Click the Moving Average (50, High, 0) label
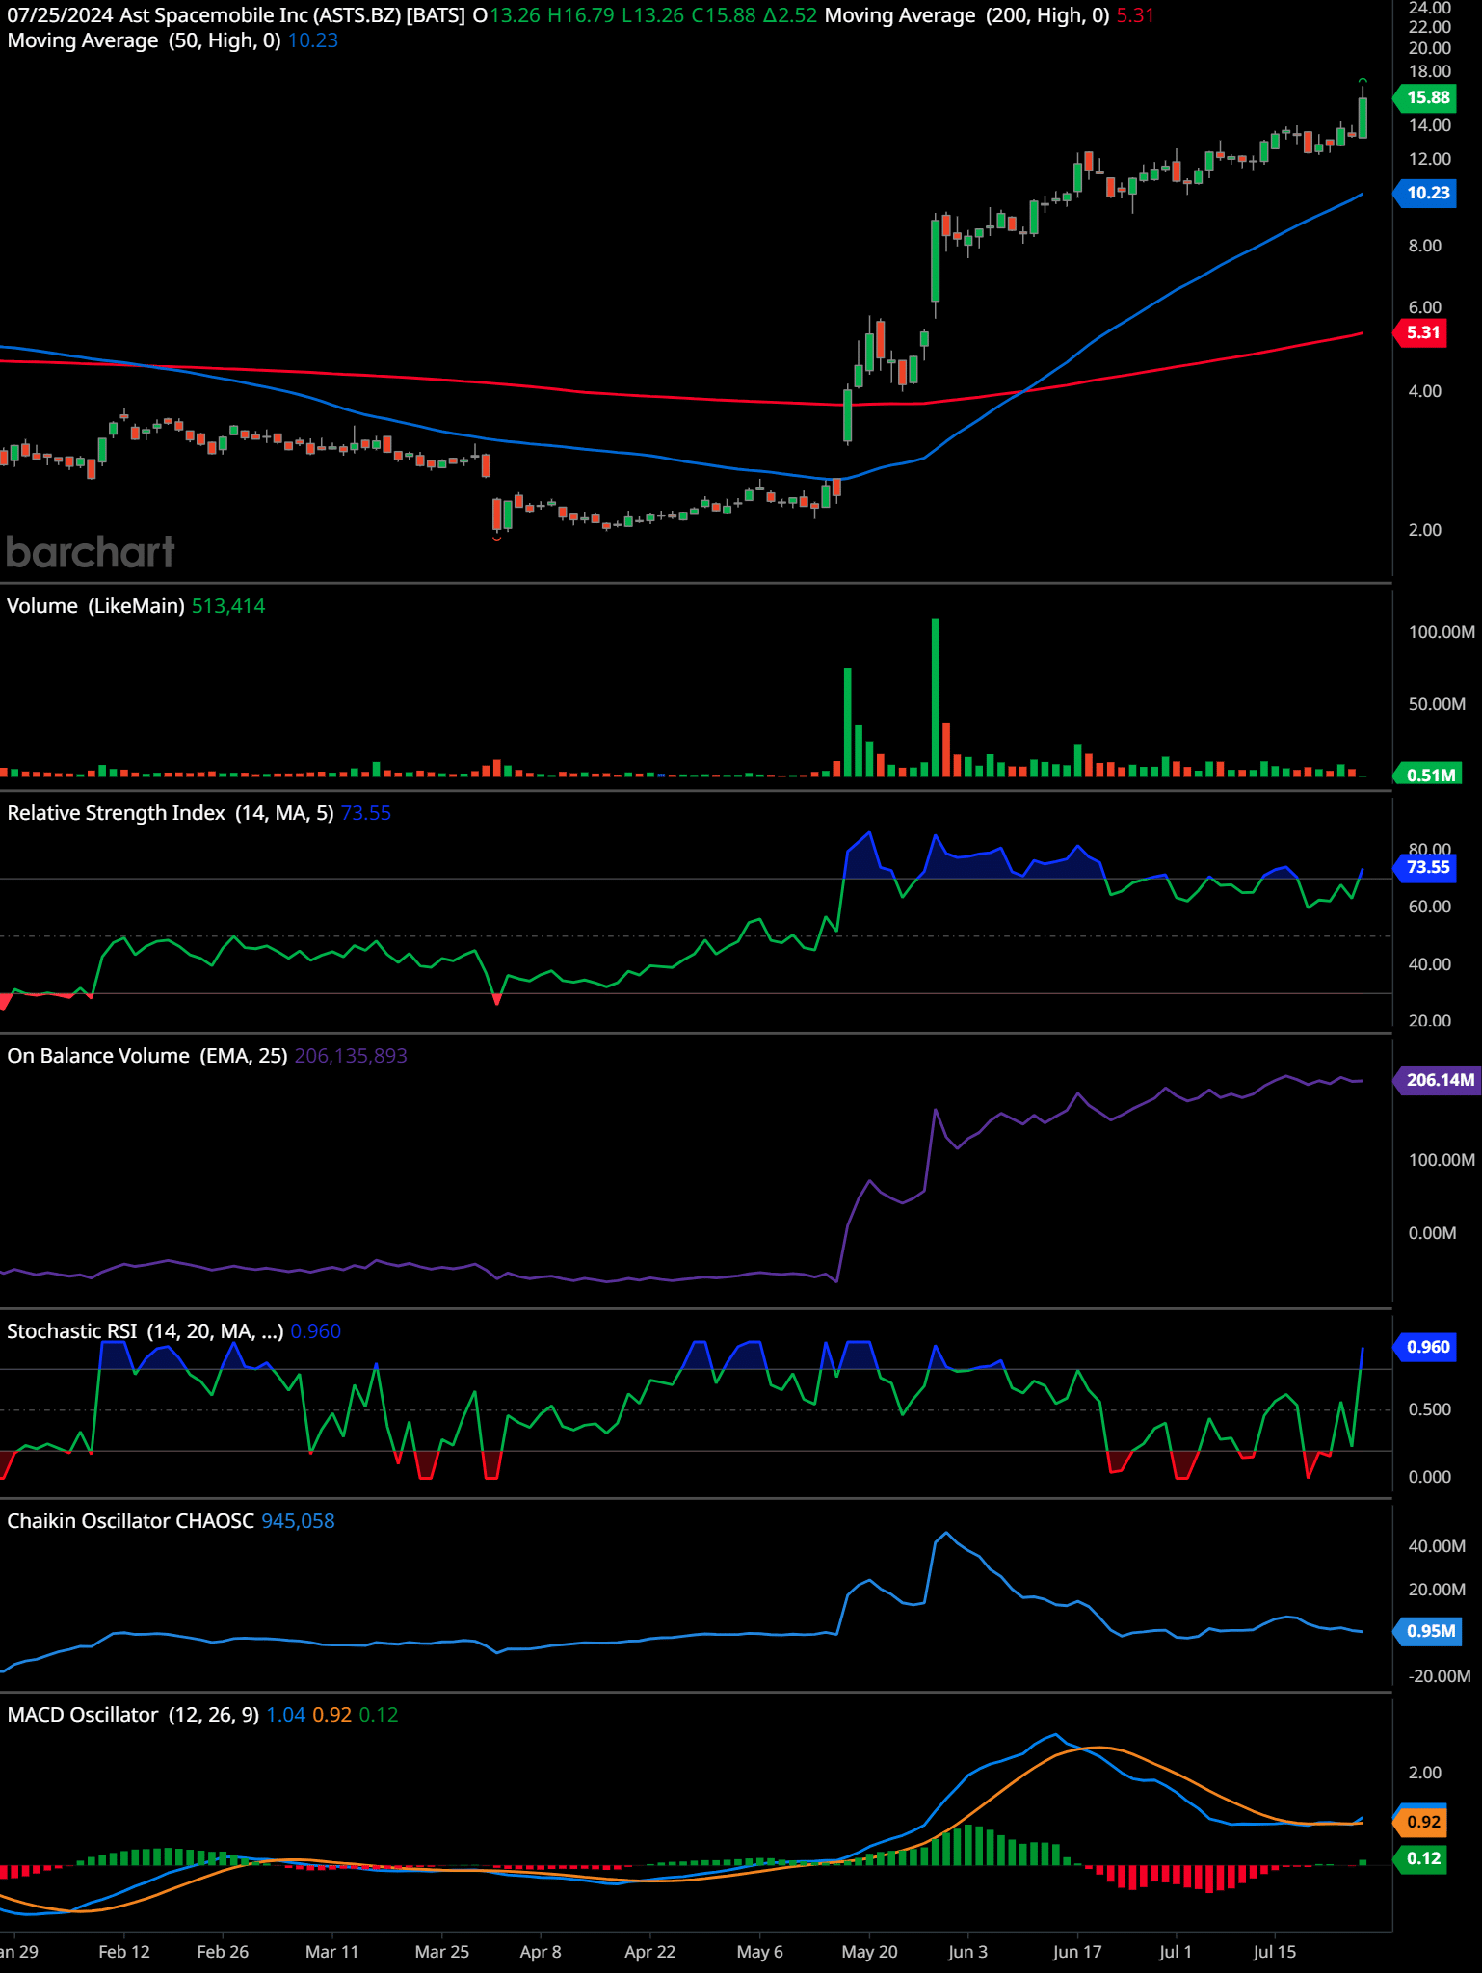 (x=144, y=40)
